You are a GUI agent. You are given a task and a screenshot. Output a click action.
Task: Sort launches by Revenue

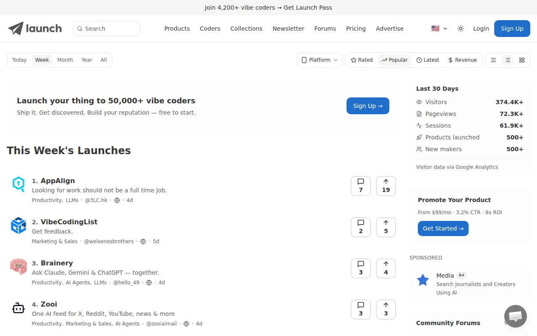[462, 60]
